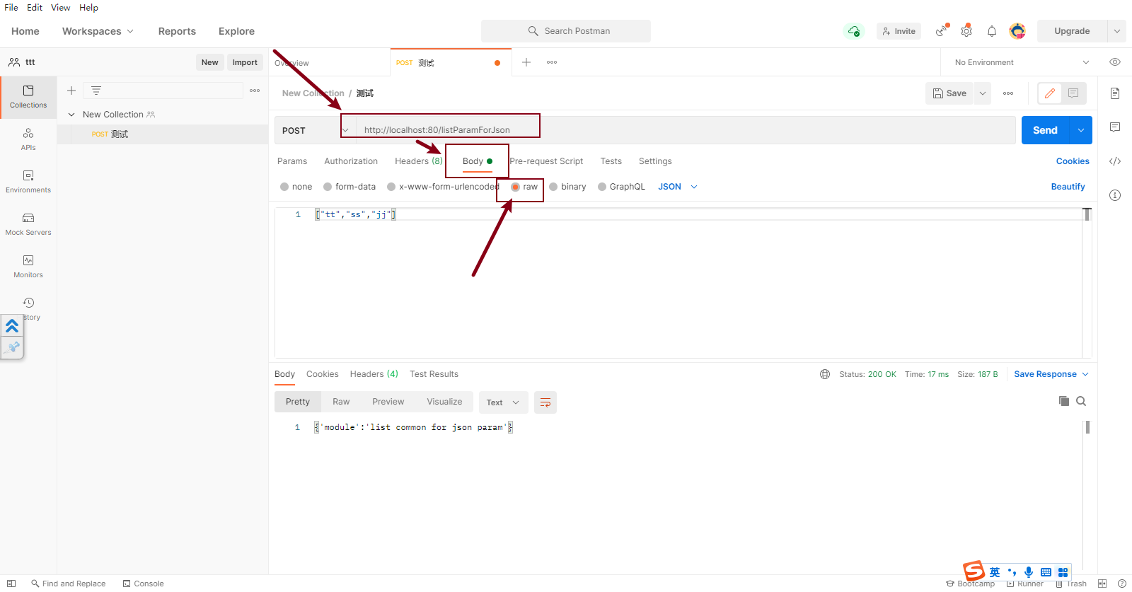The width and height of the screenshot is (1132, 592).
Task: Open the request more actions ellipsis beside Save
Action: click(x=1008, y=93)
